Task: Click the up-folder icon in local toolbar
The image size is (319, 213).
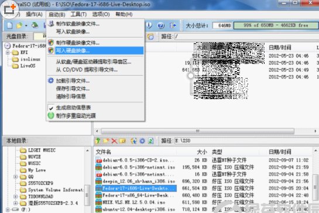Action: click(98, 141)
